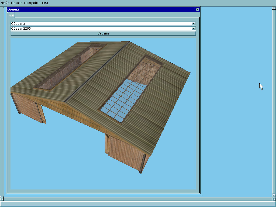Open the Файл menu
The width and height of the screenshot is (276, 207).
[5, 3]
